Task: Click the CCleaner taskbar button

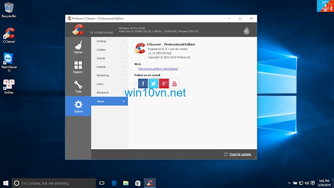Action: tap(150, 183)
